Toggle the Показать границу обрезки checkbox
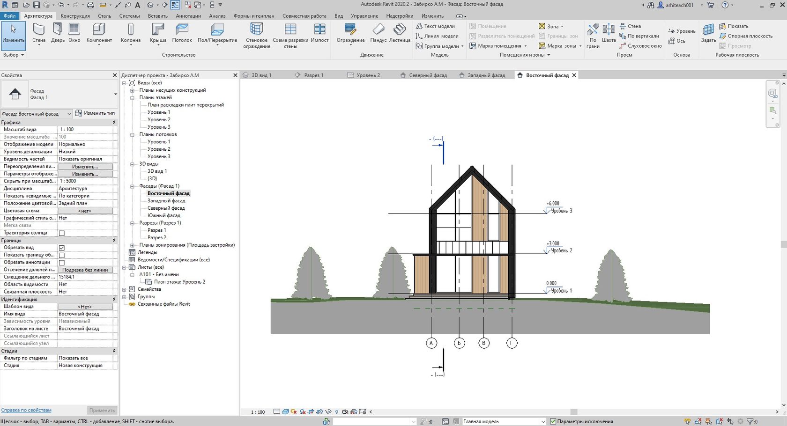 [61, 255]
